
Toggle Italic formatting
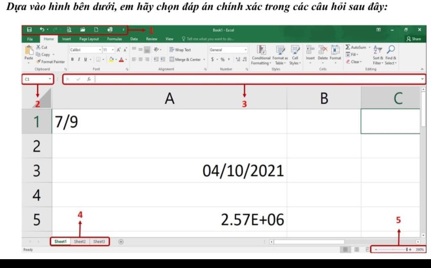point(79,59)
